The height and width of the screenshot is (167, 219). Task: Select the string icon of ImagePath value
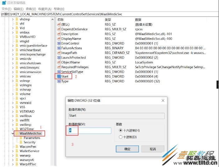click(x=59, y=53)
